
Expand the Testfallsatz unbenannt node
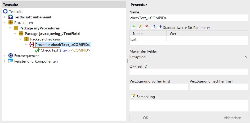5,17
